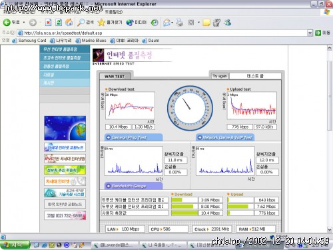Viewport: 333px width, 250px height.
Task: Open the orange 차세대 인터넷 banner
Action: click(x=65, y=181)
